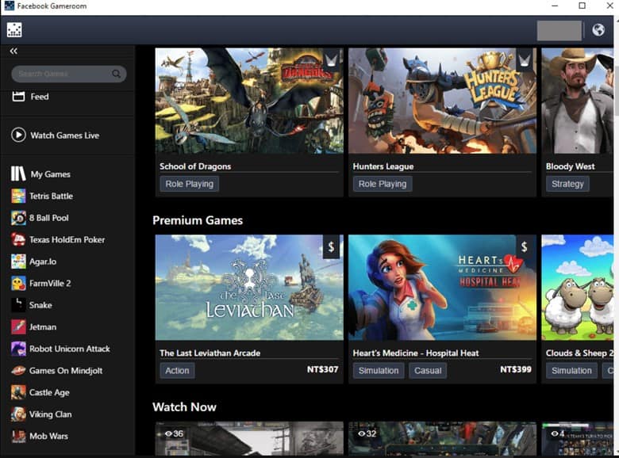
Task: Launch Mob Wars icon
Action: [18, 436]
